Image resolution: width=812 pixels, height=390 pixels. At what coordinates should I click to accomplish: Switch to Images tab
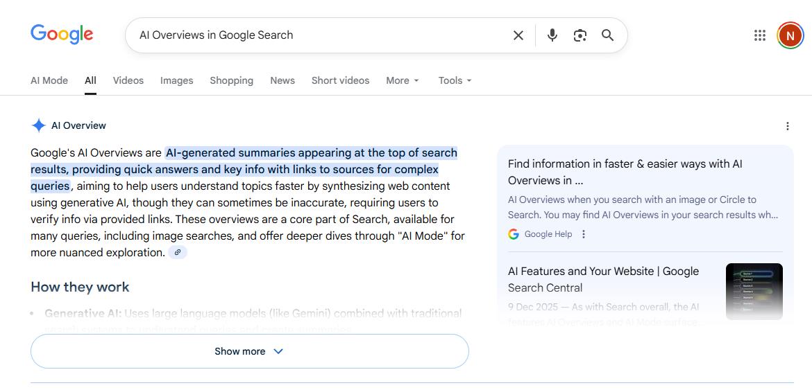pos(176,80)
